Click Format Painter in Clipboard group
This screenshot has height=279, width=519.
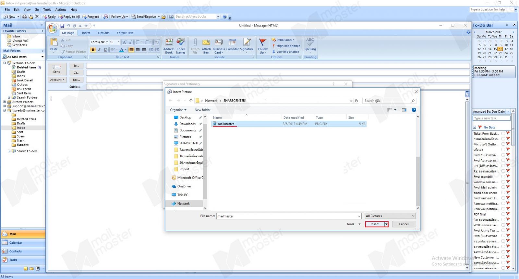click(x=73, y=52)
